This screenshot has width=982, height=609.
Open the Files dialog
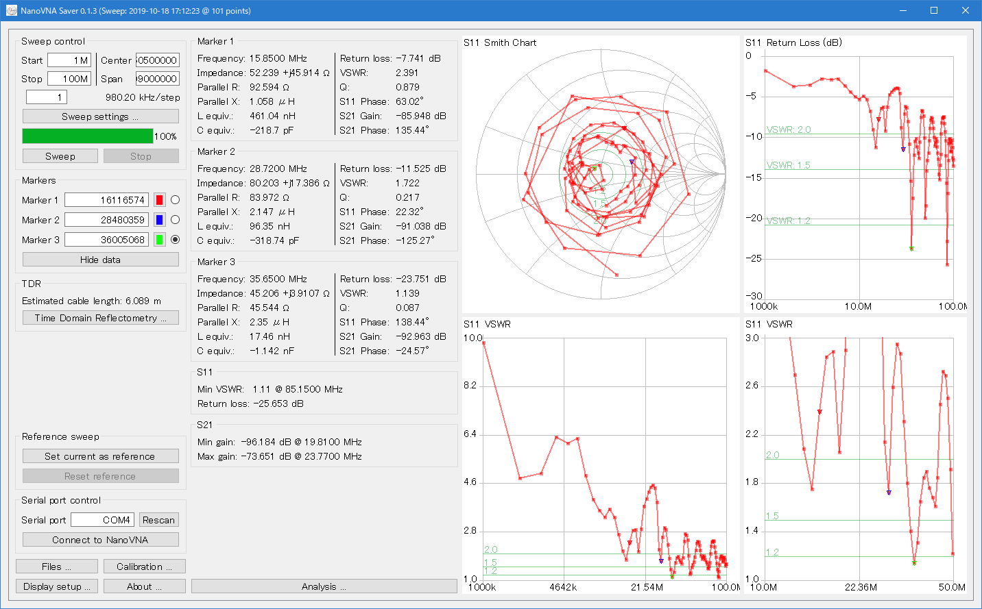click(x=56, y=567)
